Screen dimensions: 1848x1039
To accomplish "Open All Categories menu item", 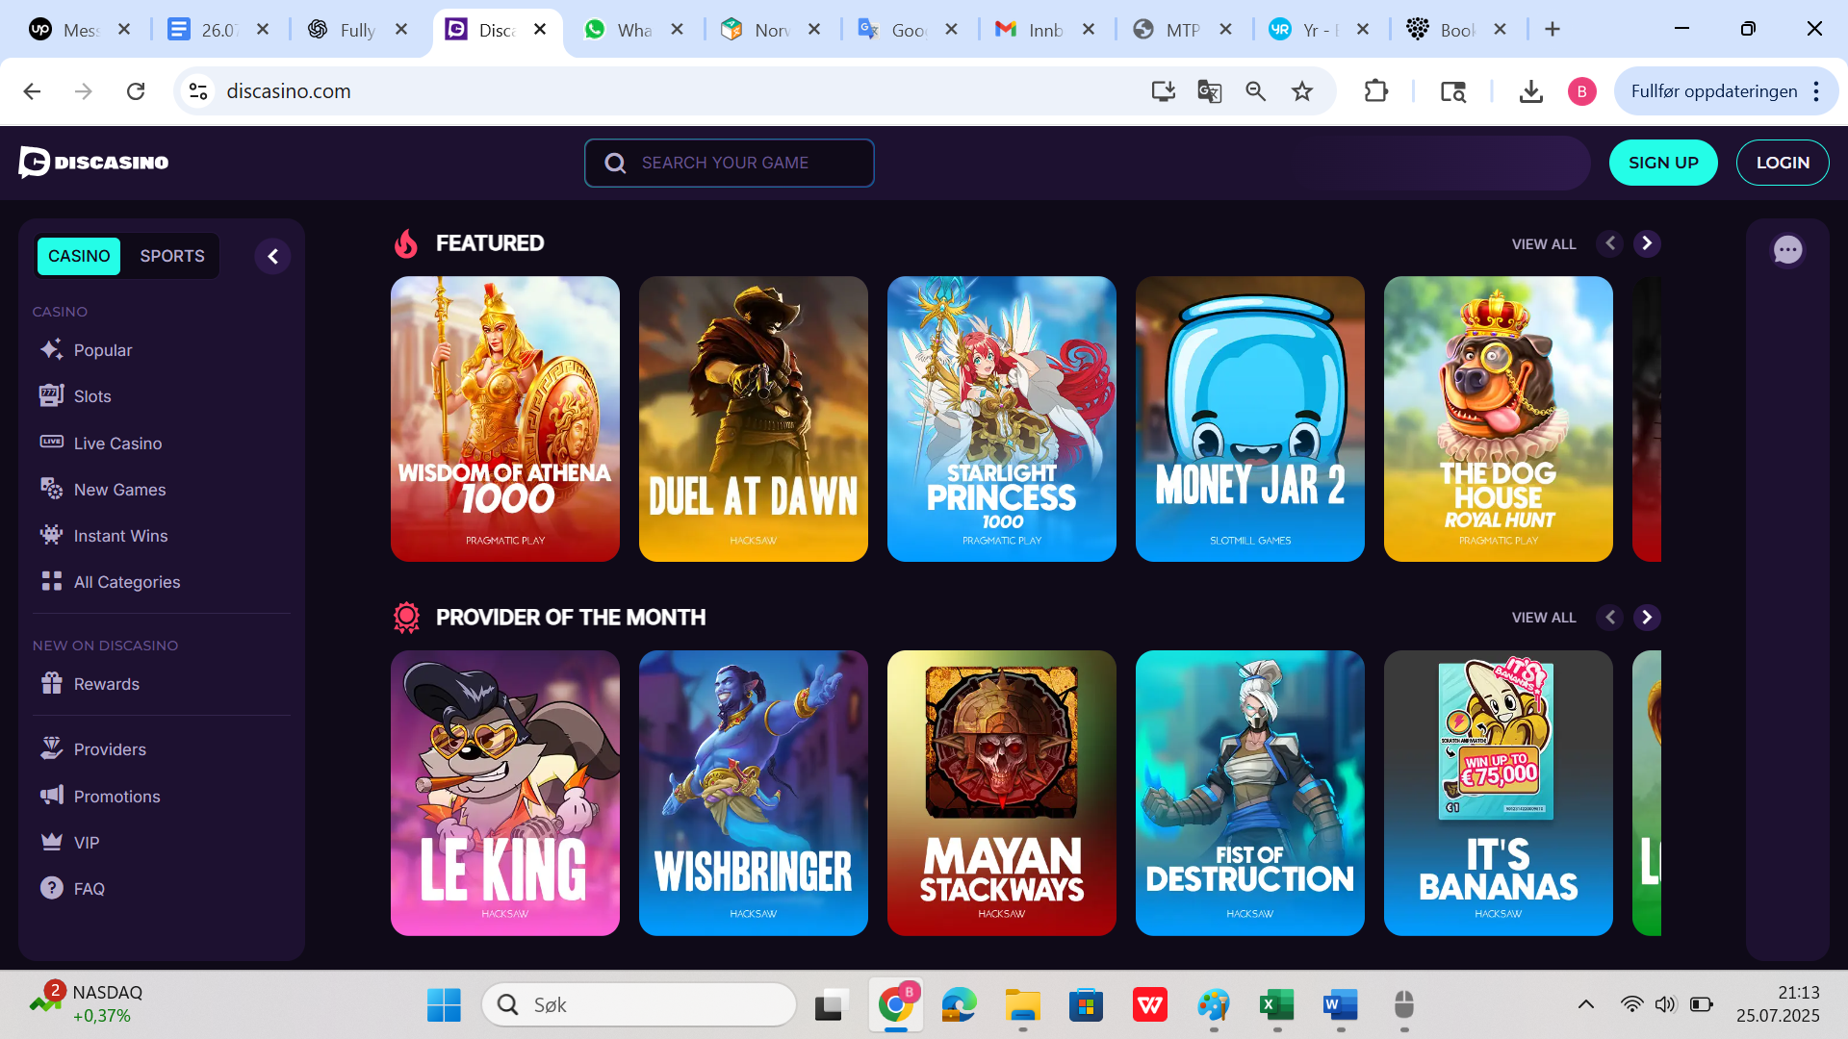I will [x=126, y=582].
